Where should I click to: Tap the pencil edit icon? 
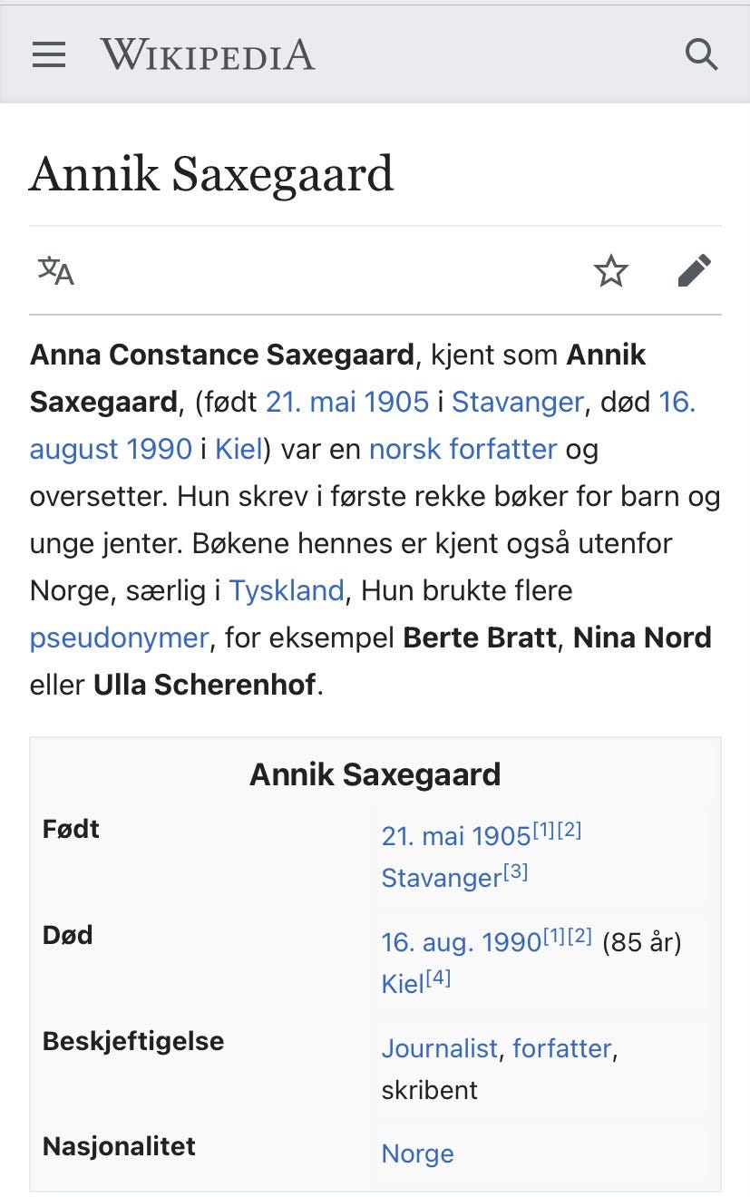[x=695, y=270]
